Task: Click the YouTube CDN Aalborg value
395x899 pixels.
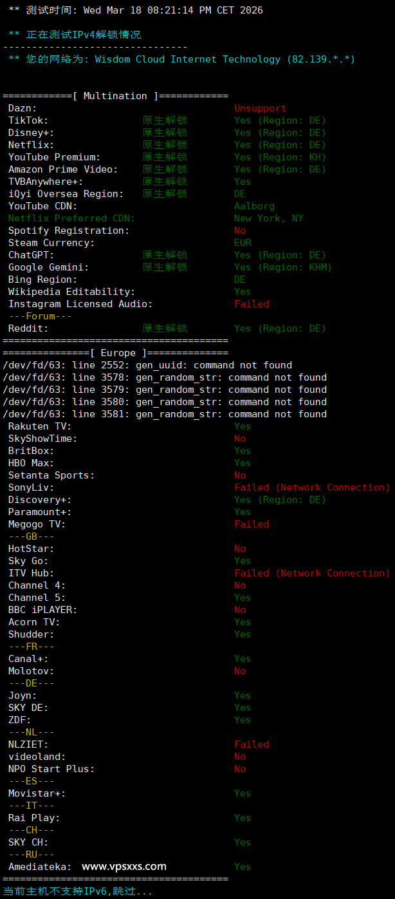Action: click(x=254, y=206)
